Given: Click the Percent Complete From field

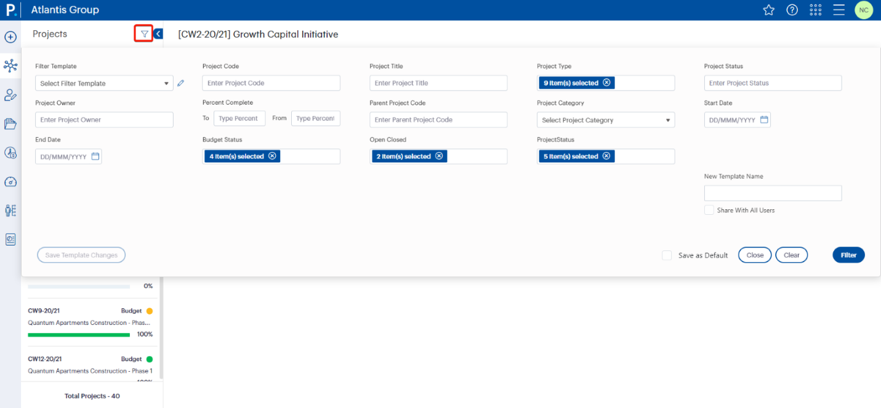Looking at the screenshot, I should coord(315,118).
